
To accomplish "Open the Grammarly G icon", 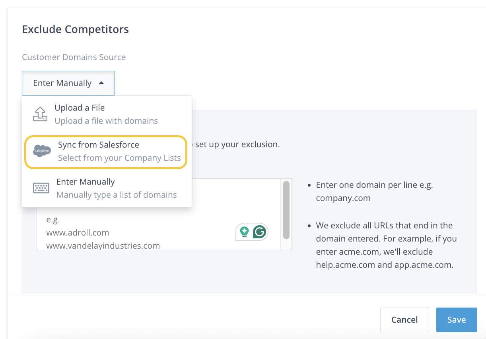I will coord(260,232).
